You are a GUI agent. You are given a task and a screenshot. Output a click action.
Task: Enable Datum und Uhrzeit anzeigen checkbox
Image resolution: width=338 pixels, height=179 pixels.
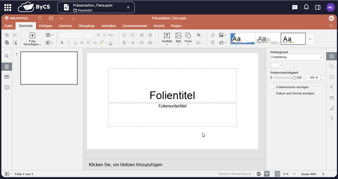(272, 93)
